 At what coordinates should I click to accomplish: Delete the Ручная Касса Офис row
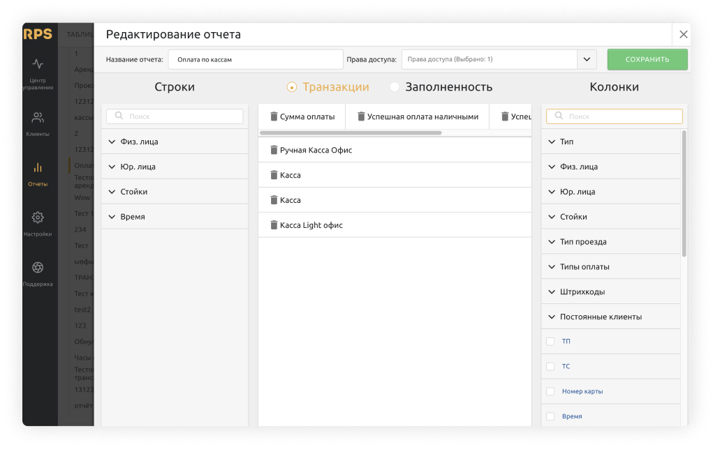pos(274,151)
